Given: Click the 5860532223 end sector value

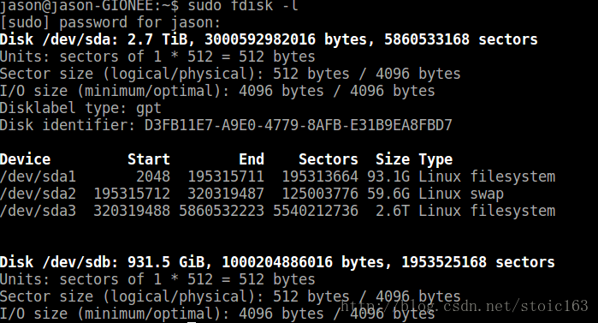Looking at the screenshot, I should point(222,211).
